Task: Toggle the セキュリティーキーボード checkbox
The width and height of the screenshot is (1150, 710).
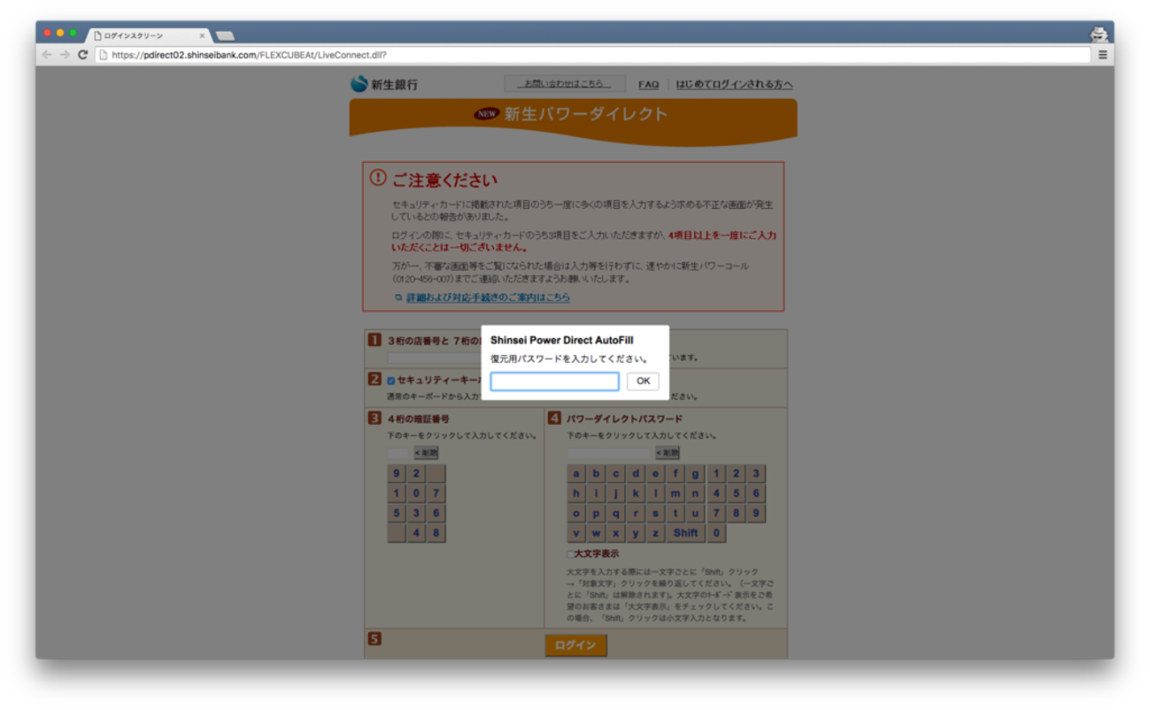Action: pyautogui.click(x=391, y=381)
